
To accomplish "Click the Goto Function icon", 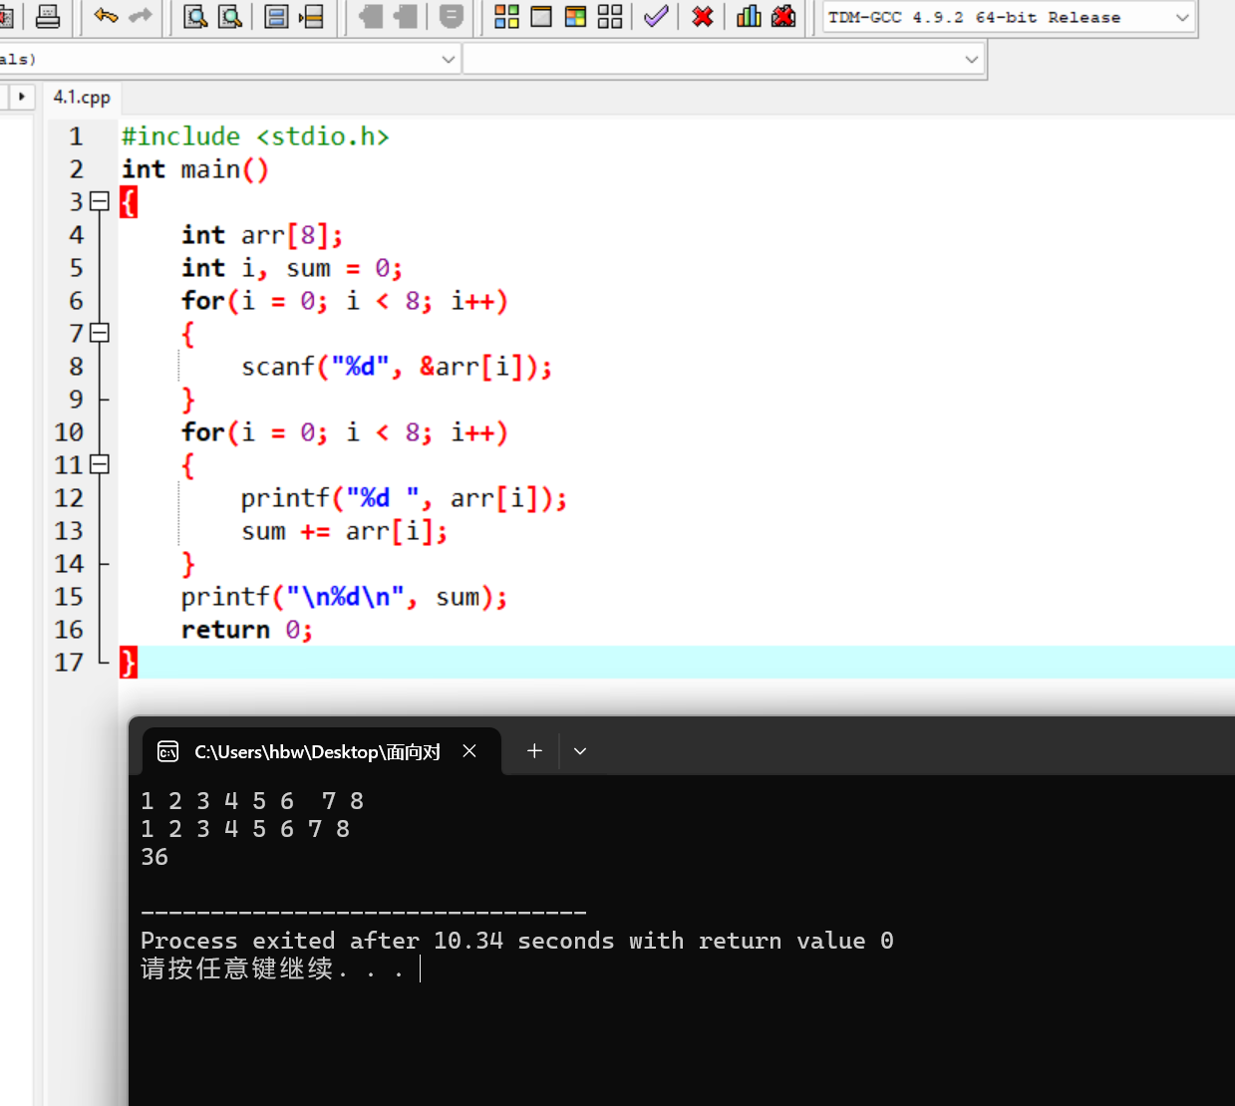I will pos(277,16).
